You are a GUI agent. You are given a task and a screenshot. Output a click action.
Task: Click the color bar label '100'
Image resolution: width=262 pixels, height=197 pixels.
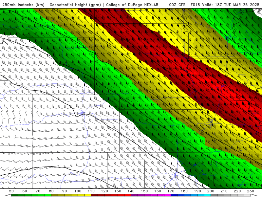(x=78, y=191)
